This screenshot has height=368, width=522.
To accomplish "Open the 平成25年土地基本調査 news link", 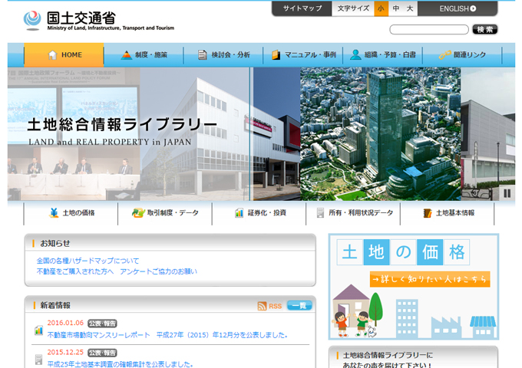I will tap(120, 364).
